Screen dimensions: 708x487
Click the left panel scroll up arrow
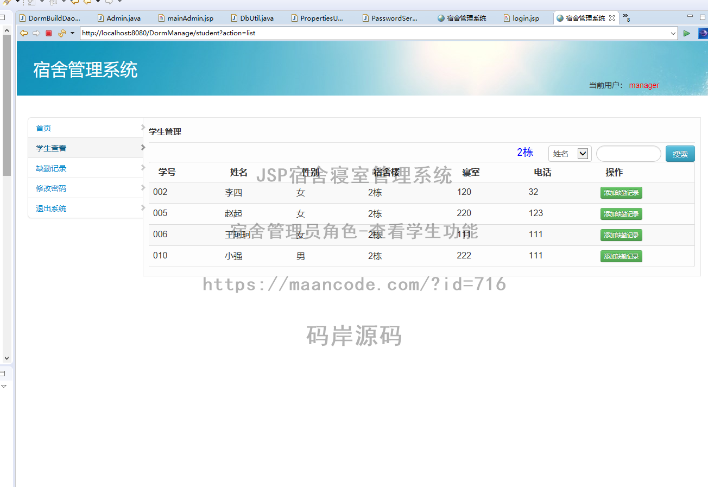tap(7, 30)
